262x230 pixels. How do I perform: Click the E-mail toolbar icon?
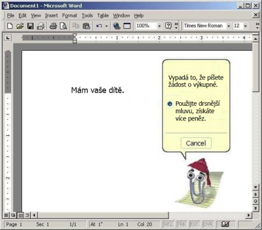coord(40,26)
